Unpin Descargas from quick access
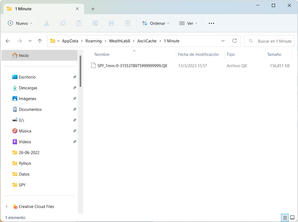Screen dimensions: 298x222 pyautogui.click(x=74, y=88)
